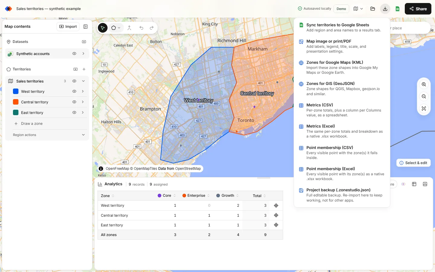Fit map to zones extent icon
Viewport: 435px width, 272px height.
424,108
